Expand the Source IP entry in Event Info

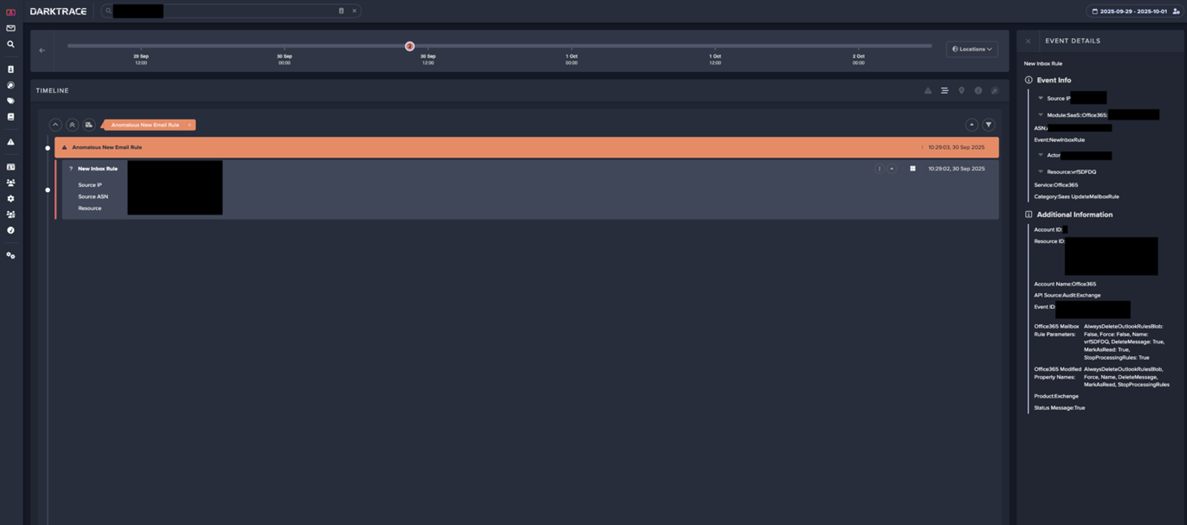click(1040, 98)
